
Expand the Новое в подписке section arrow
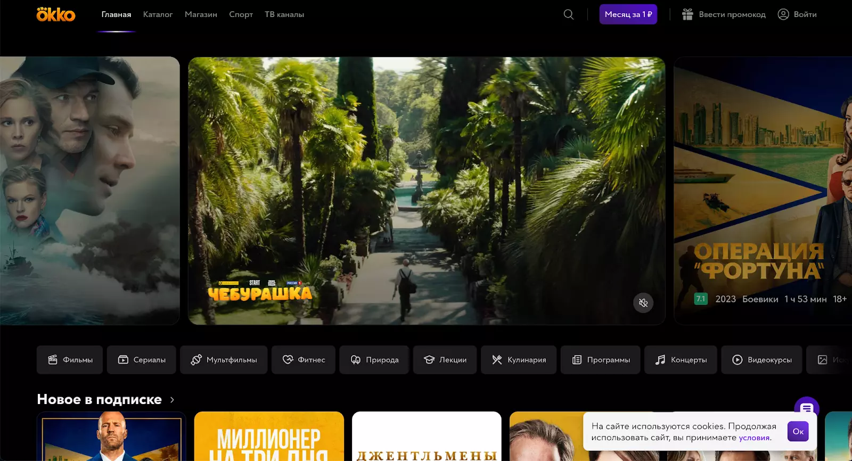click(172, 400)
